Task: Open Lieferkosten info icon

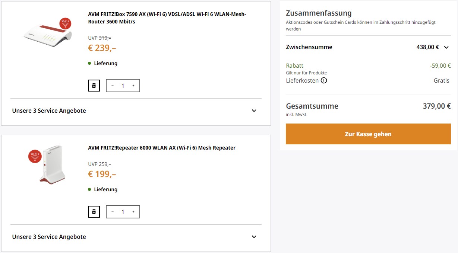Action: tap(324, 80)
